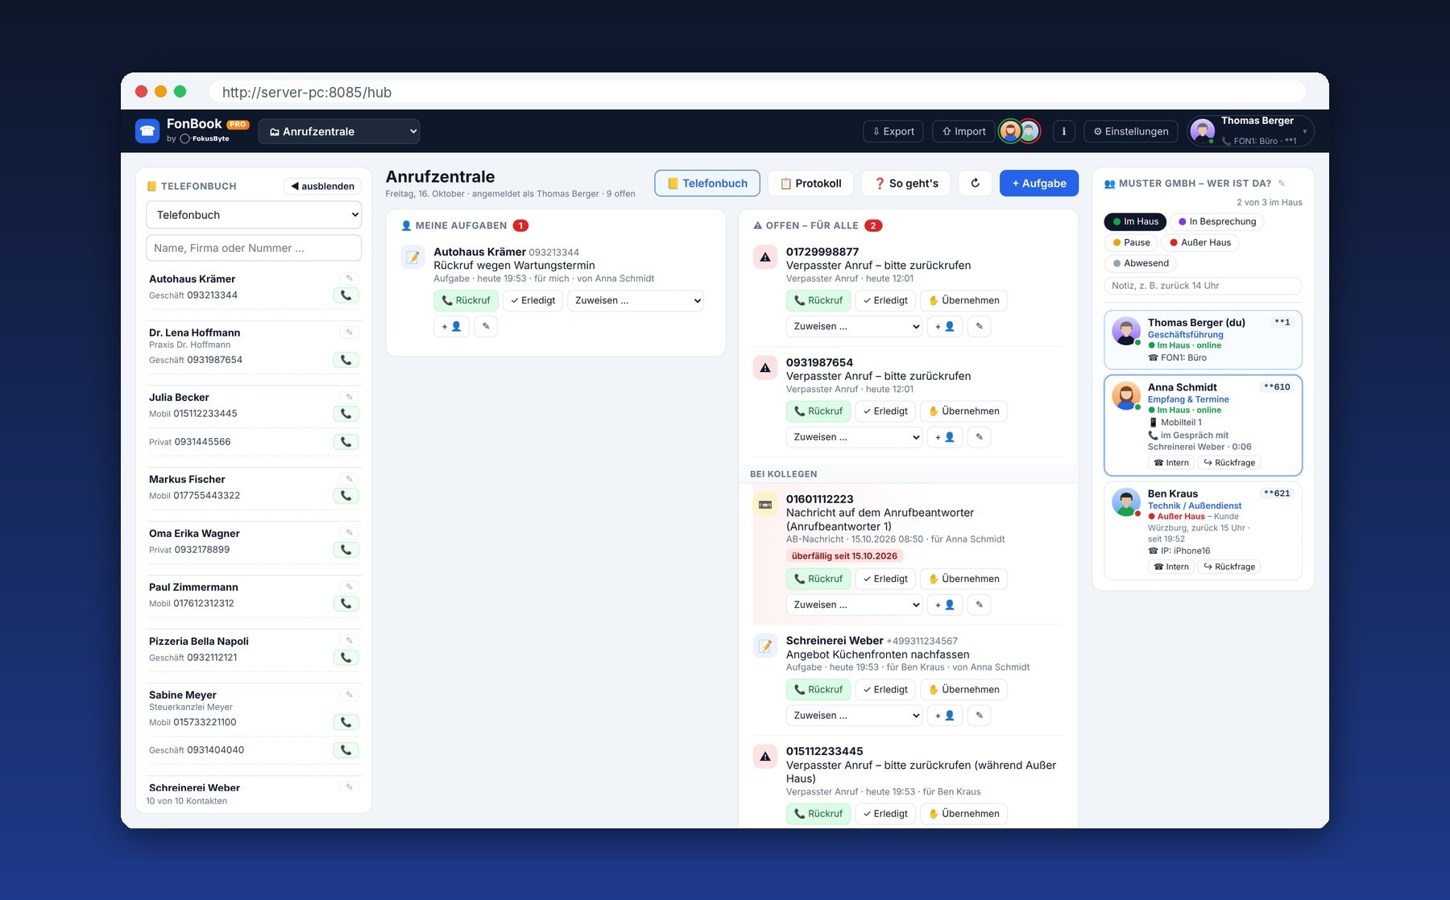Hide the Telefonbuch panel with ausblenden

(x=322, y=186)
